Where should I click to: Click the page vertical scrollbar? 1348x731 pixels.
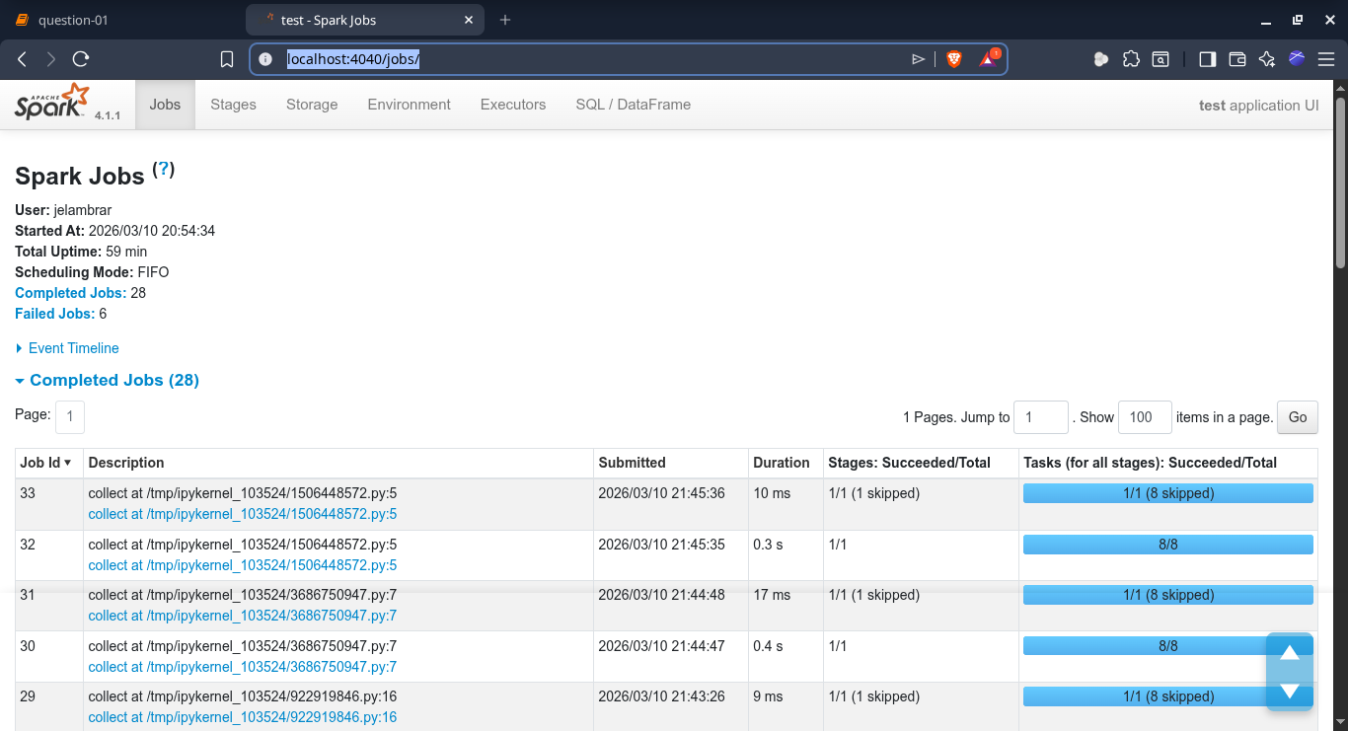click(1340, 183)
